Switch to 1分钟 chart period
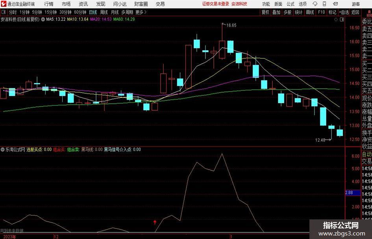This screenshot has height=239, width=372. (24, 12)
